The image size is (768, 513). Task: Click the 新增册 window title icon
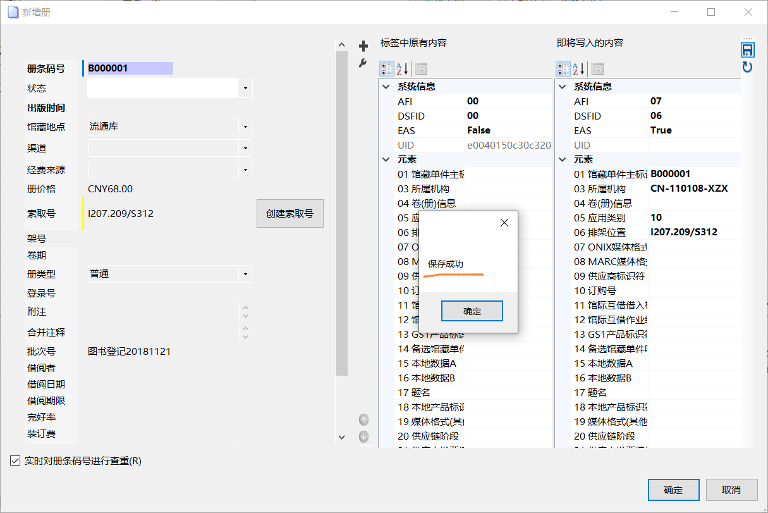[13, 12]
